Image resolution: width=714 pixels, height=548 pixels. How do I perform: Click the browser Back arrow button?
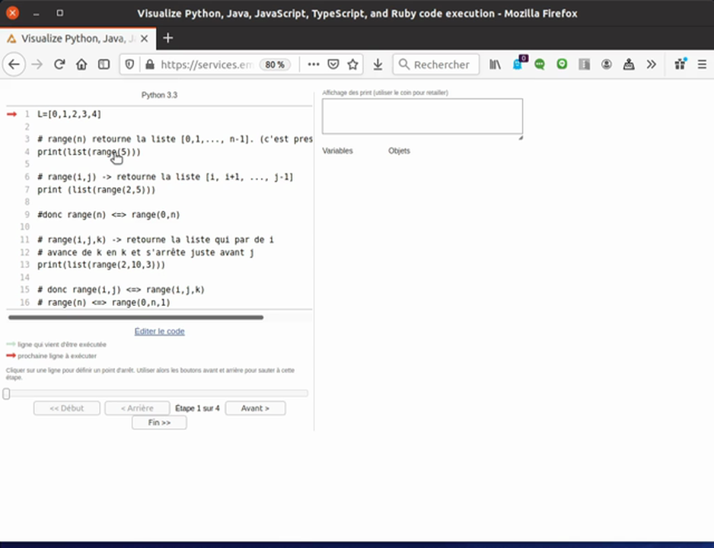14,65
